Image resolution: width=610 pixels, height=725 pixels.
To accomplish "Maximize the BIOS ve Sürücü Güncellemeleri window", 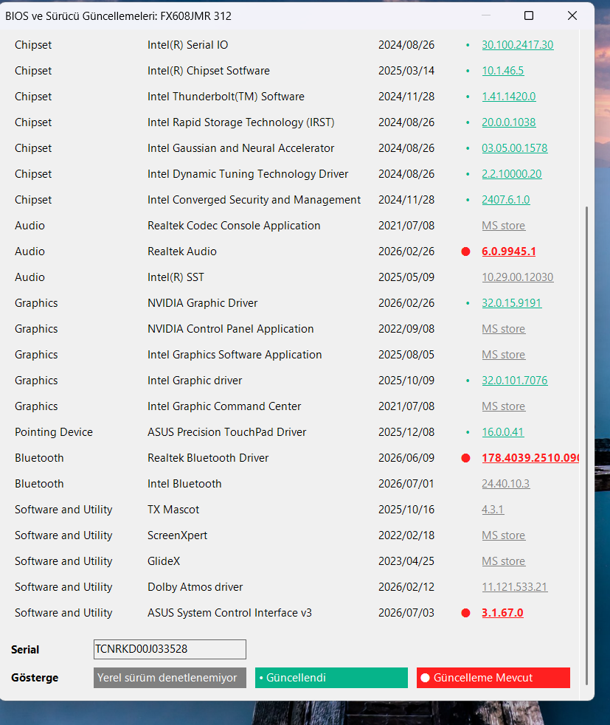I will tap(529, 15).
